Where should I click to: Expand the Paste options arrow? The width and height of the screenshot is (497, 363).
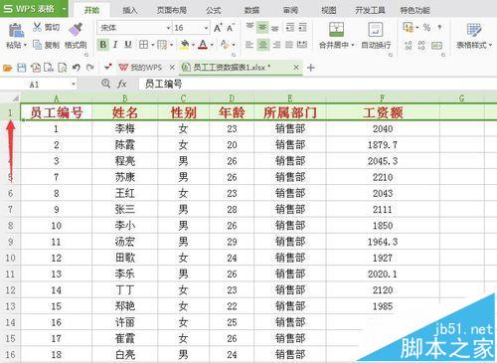[x=25, y=45]
